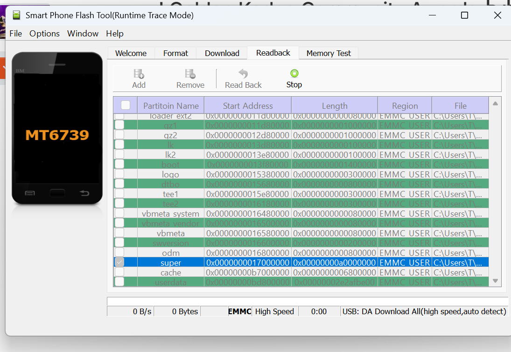Viewport: 511px width, 352px height.
Task: Click the green Stop icon
Action: pyautogui.click(x=294, y=73)
